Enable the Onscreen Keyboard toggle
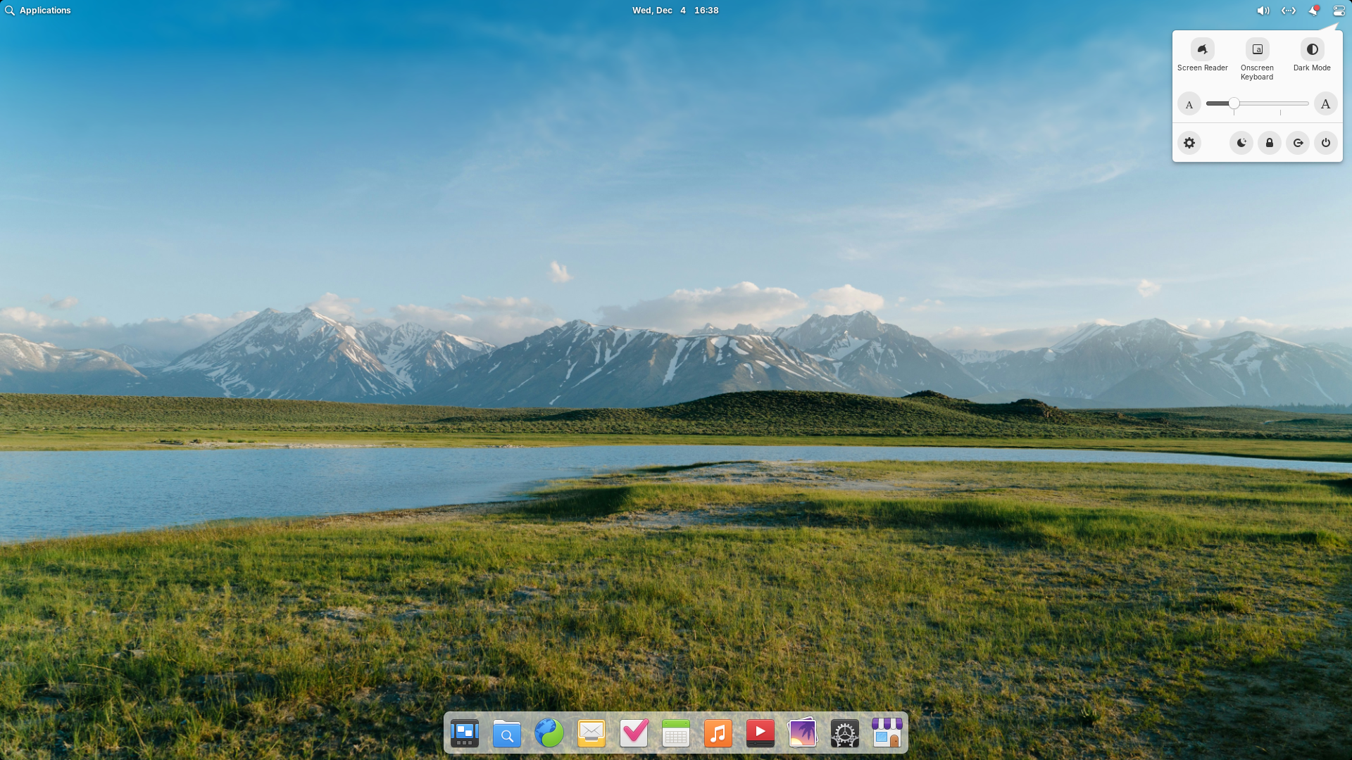 [1257, 50]
